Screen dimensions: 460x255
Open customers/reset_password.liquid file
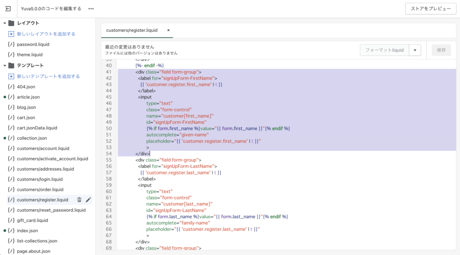click(x=51, y=210)
